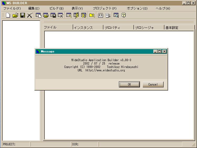
Task: Switch to the 基本設定 tab
Action: coord(180,28)
